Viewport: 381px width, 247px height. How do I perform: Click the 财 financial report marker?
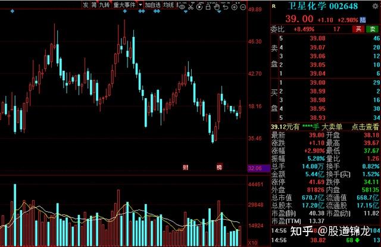tap(186, 167)
